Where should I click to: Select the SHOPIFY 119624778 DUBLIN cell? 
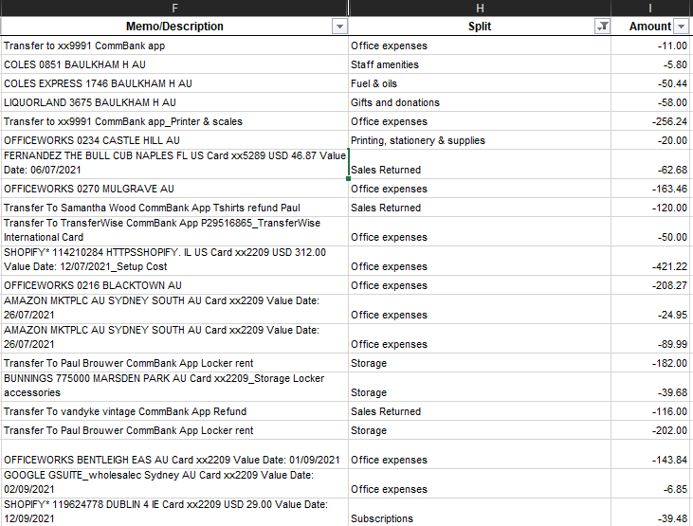(x=174, y=513)
